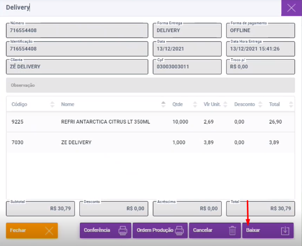
Task: Click the Forma de pagamento field
Action: [x=261, y=31]
